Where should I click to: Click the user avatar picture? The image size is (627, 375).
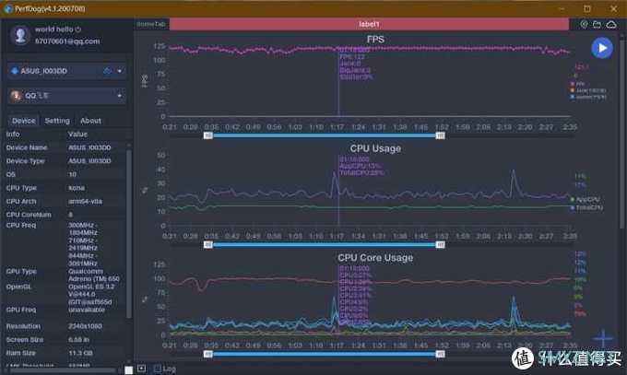[x=20, y=35]
